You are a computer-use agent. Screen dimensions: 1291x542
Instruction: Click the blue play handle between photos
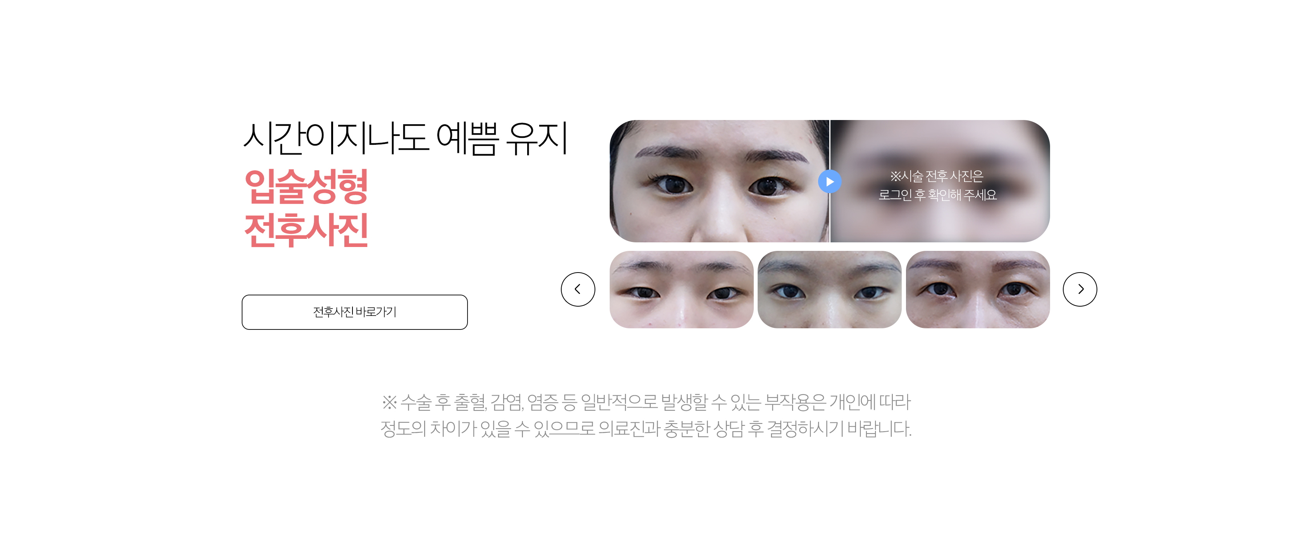(x=829, y=181)
